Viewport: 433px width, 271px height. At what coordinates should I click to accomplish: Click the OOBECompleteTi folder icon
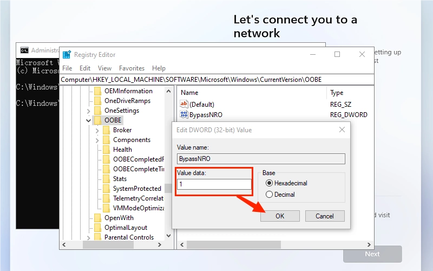(x=106, y=169)
